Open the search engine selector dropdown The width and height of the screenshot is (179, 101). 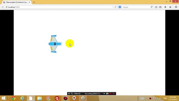[x=120, y=7]
